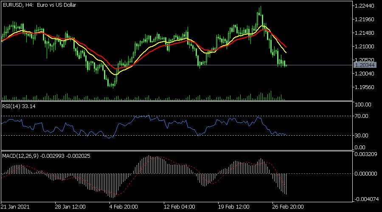Click the RSI 30.00 level label
Screen dimensions: 382x212
tap(362, 136)
